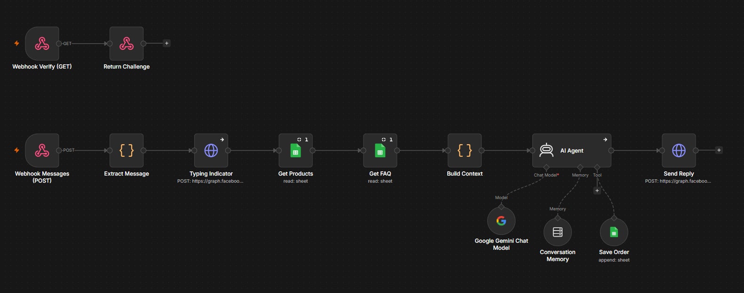
Task: Click the GET output port of Webhook Verify
Action: (x=59, y=44)
